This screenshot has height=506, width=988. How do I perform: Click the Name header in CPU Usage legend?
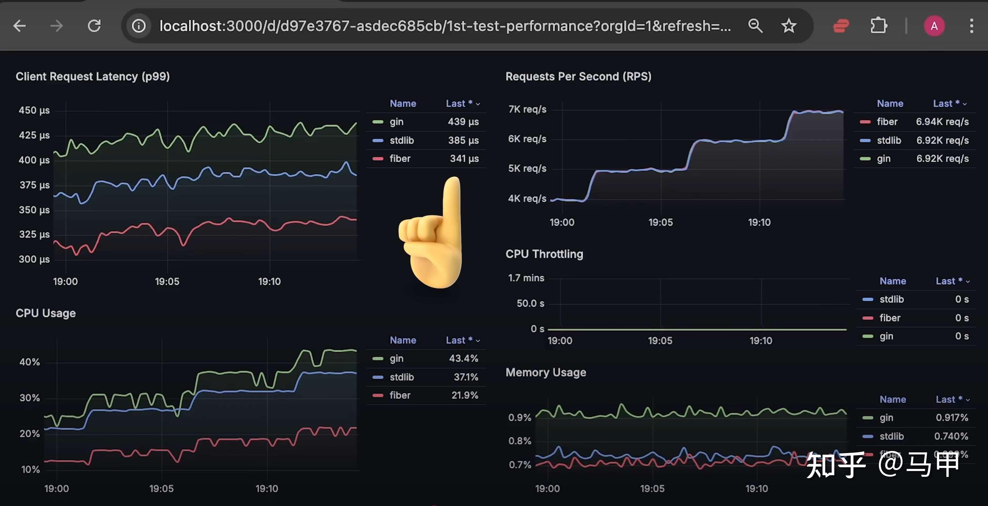[x=403, y=340]
